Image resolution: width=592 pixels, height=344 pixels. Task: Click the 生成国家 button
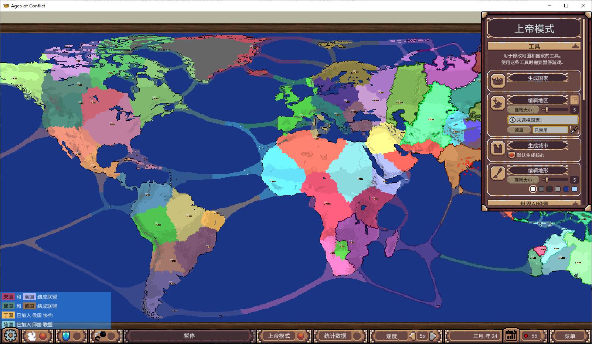538,78
